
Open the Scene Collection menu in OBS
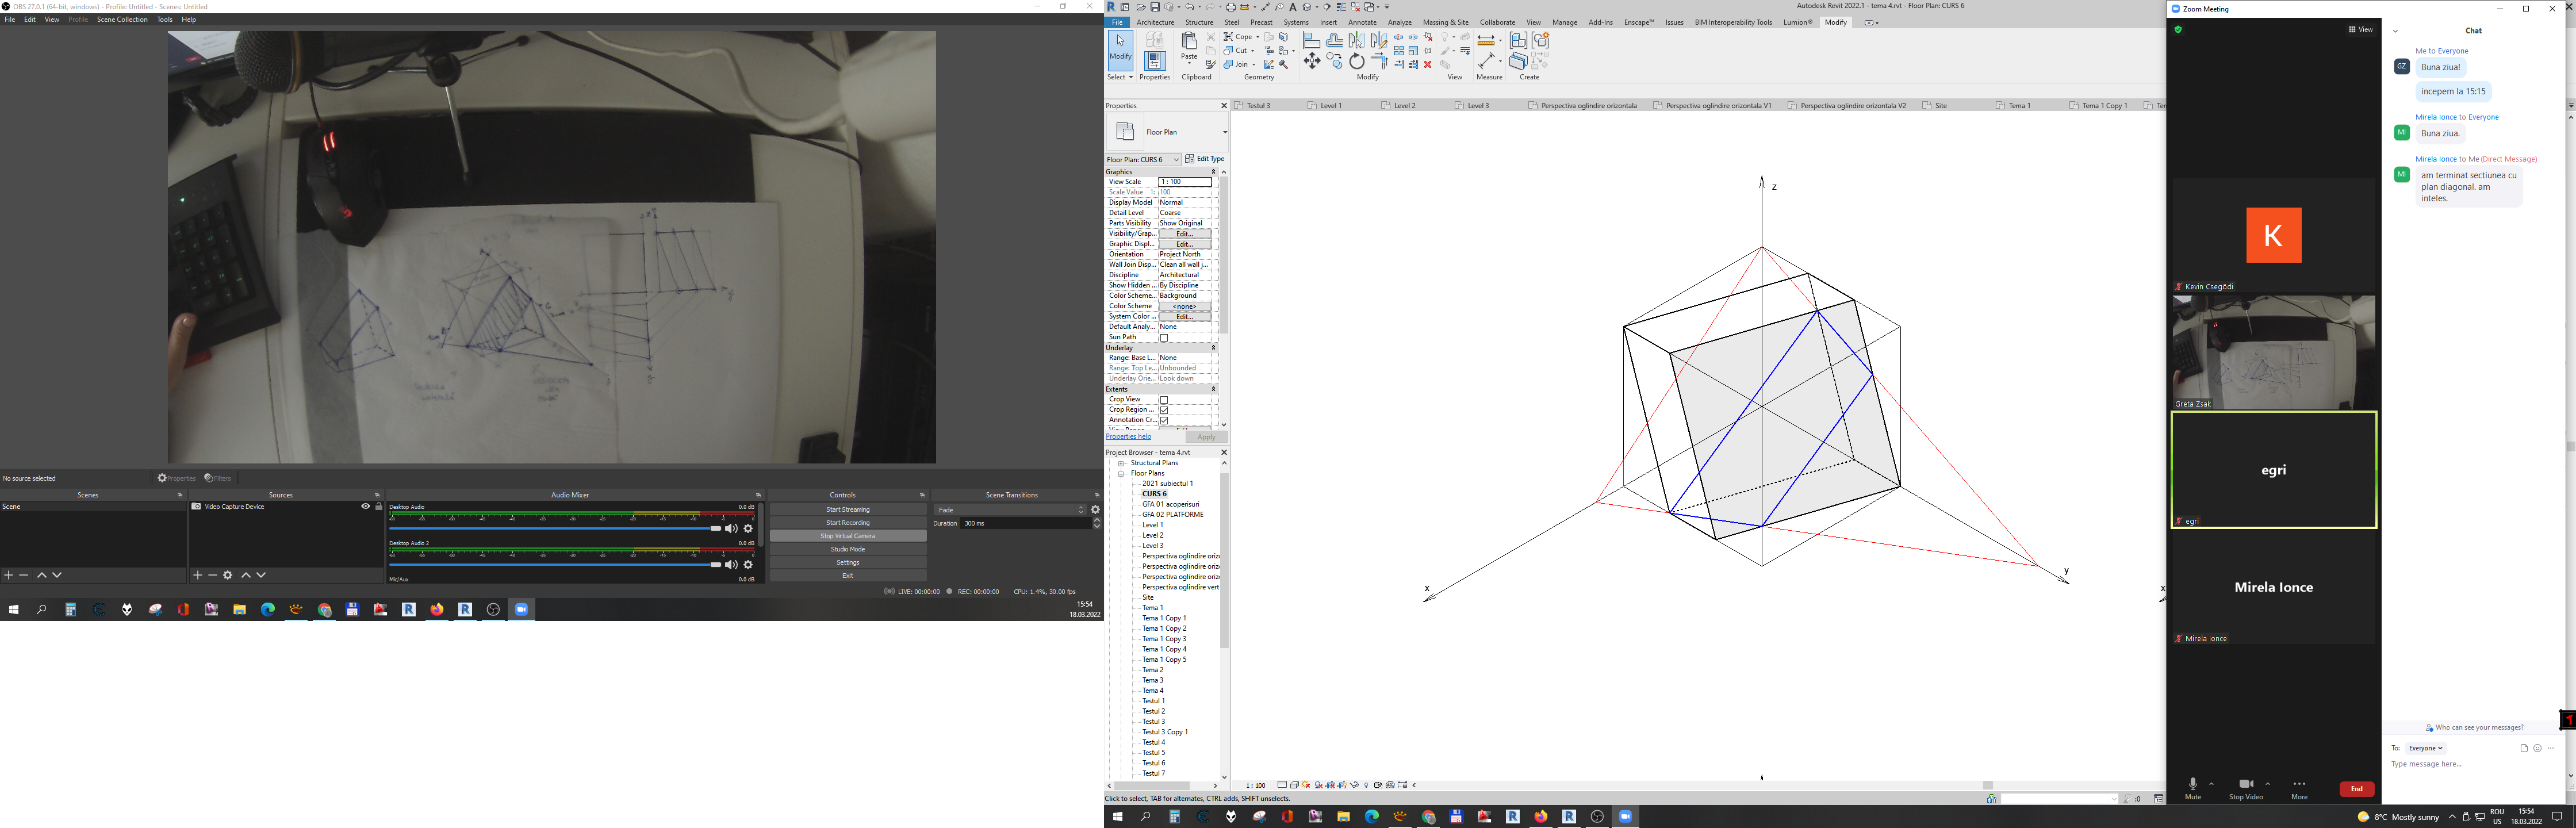tap(122, 19)
